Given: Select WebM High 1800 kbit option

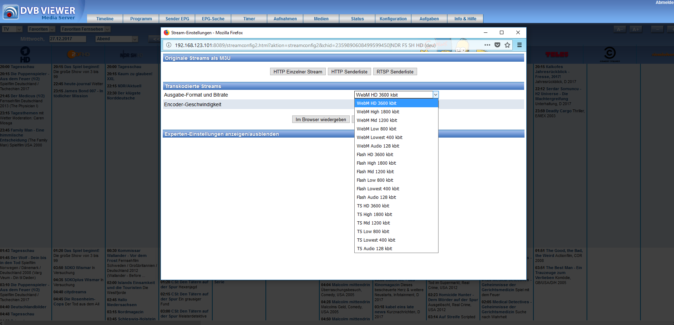Looking at the screenshot, I should [396, 112].
